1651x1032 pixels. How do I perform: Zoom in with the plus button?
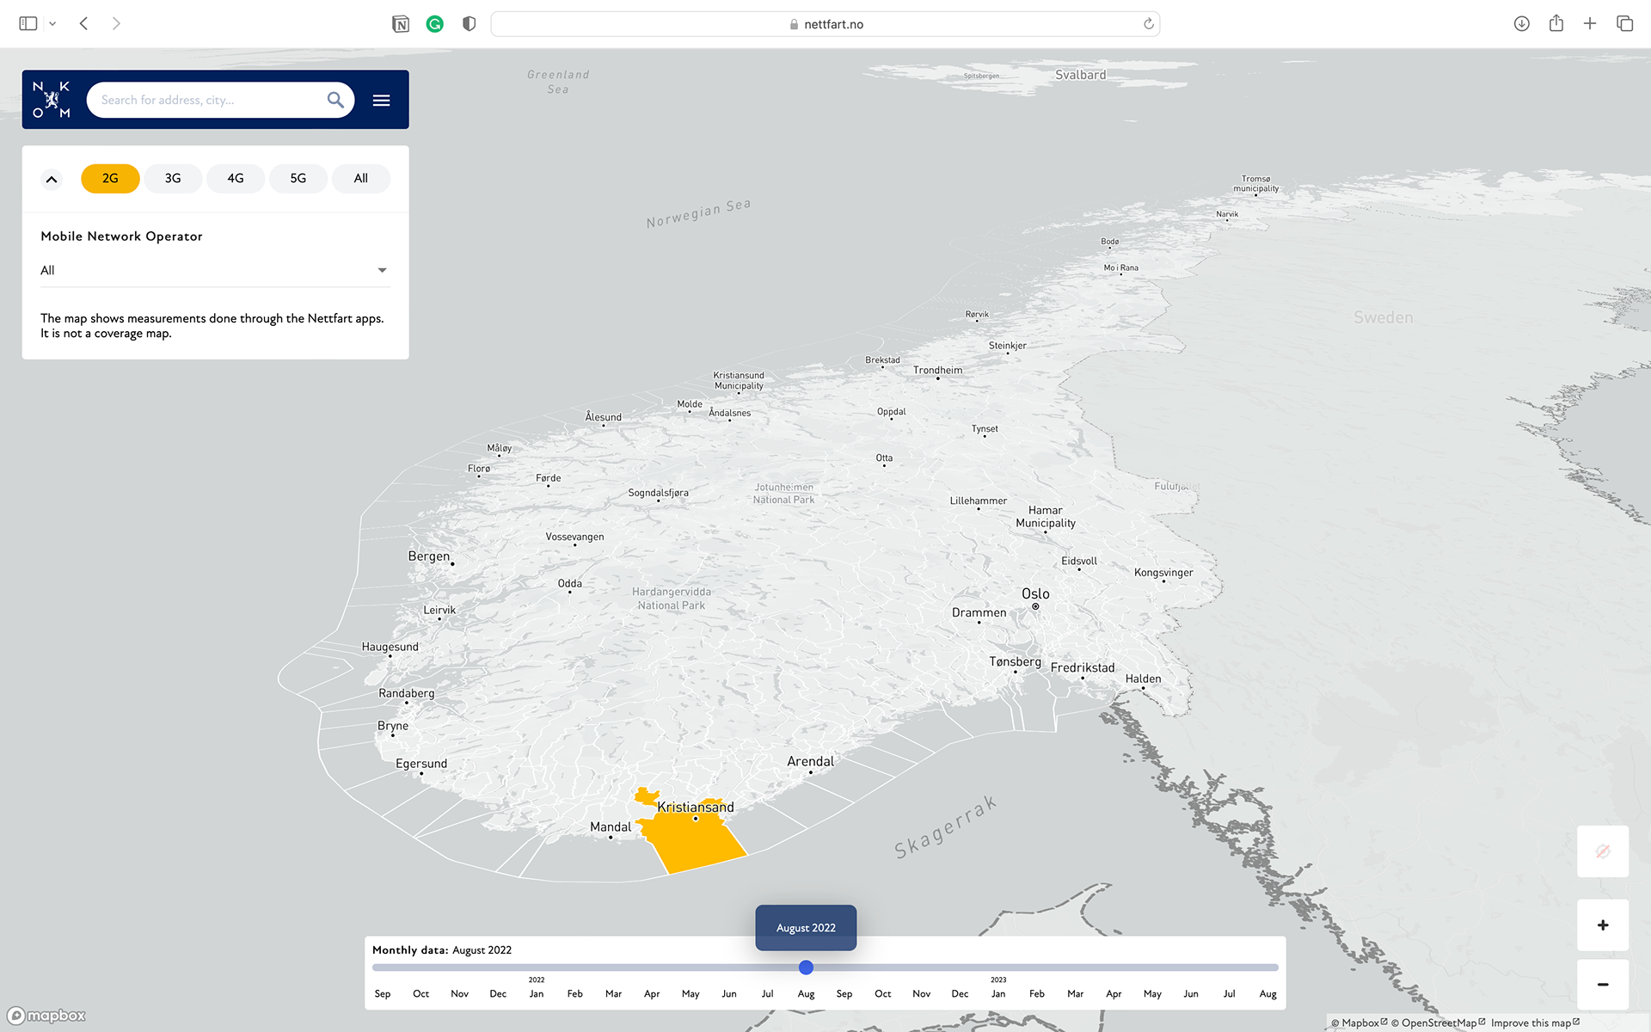click(x=1602, y=925)
